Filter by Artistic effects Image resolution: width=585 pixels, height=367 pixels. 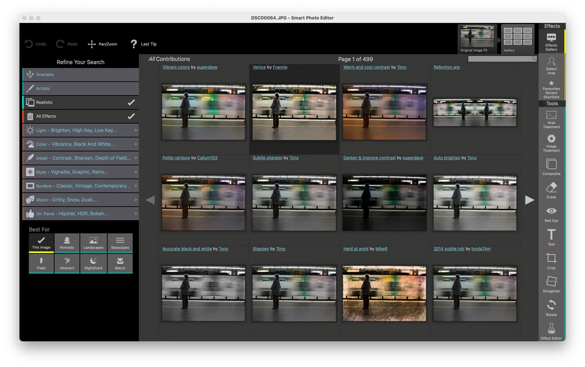click(81, 88)
